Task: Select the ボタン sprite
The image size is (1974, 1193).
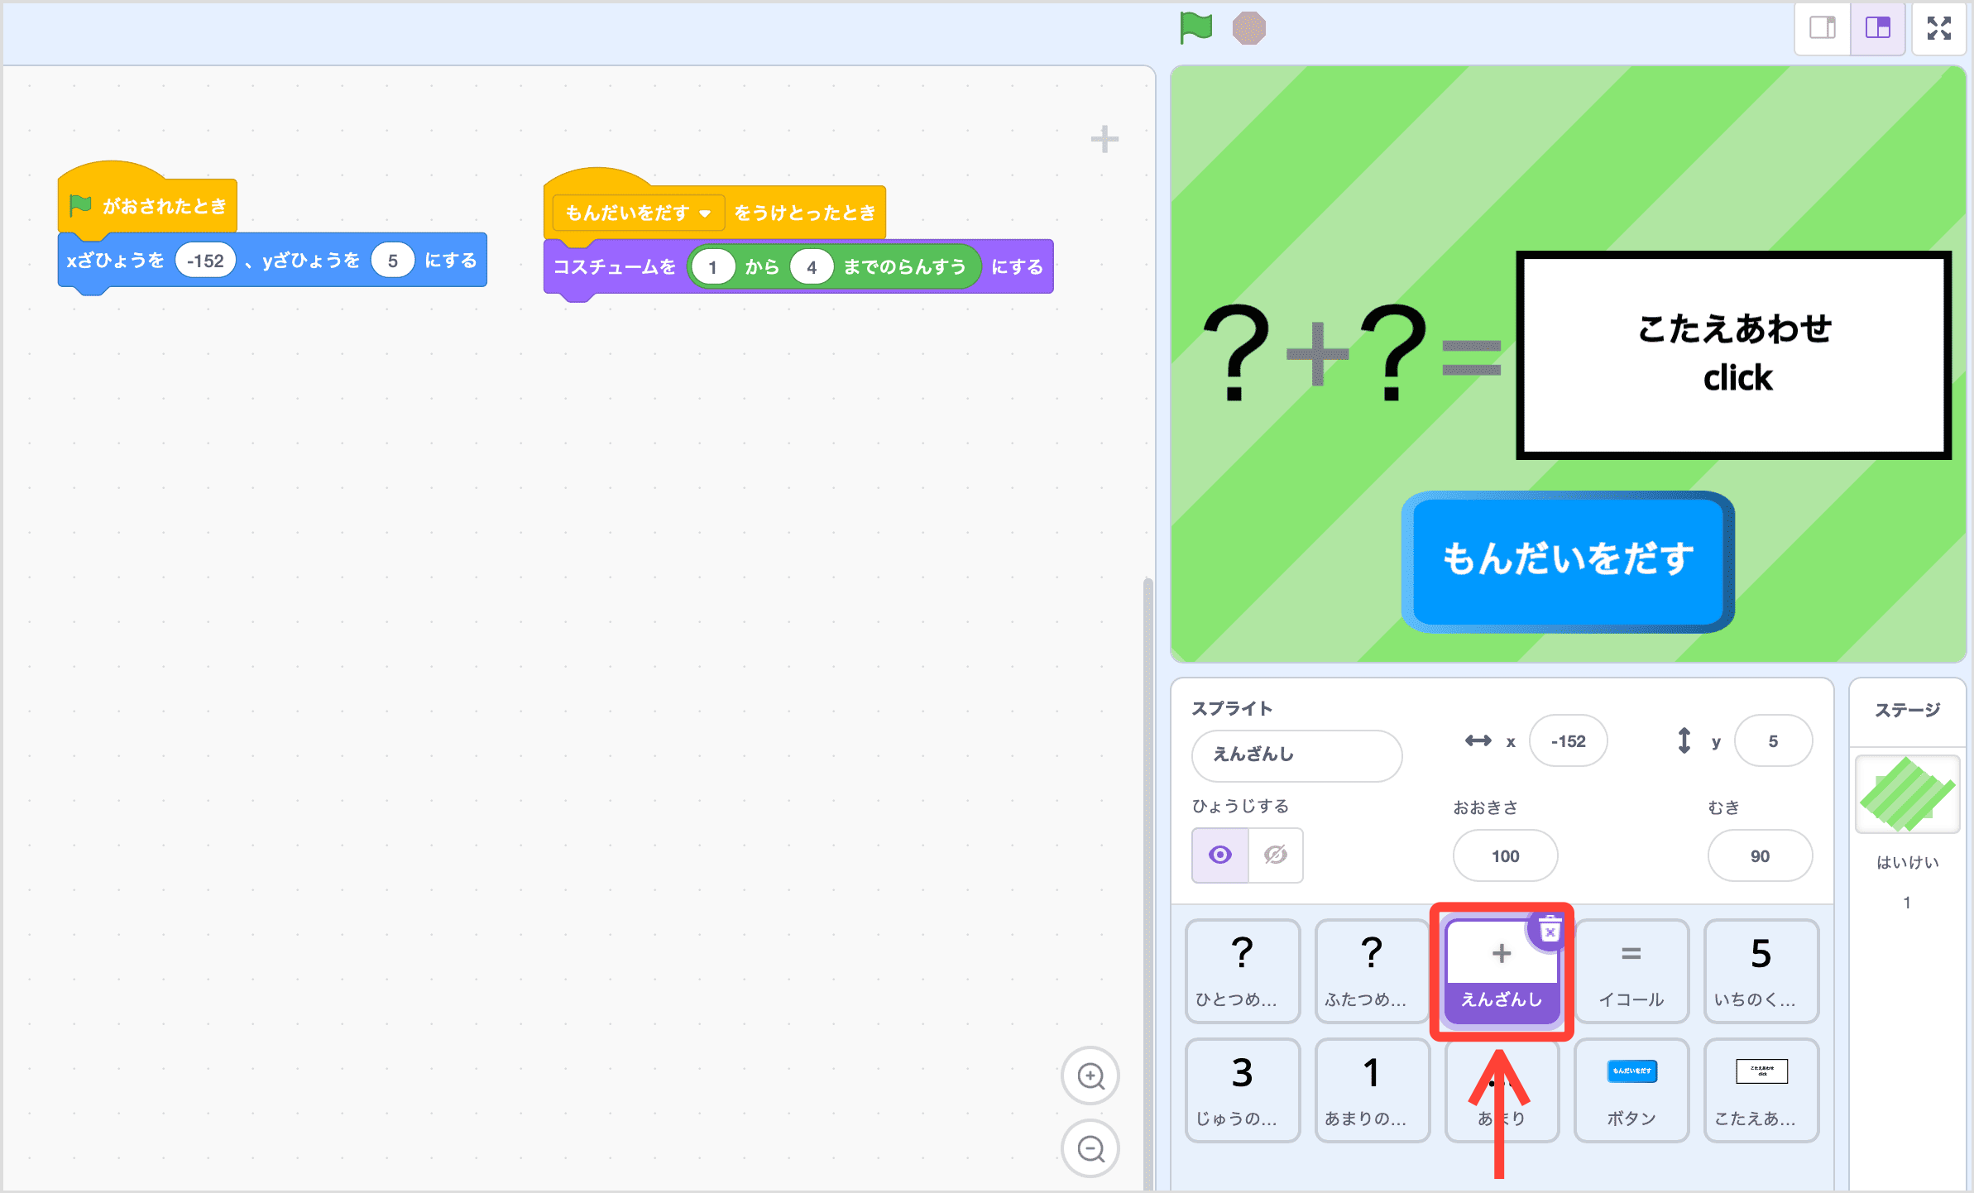Action: click(1631, 1090)
